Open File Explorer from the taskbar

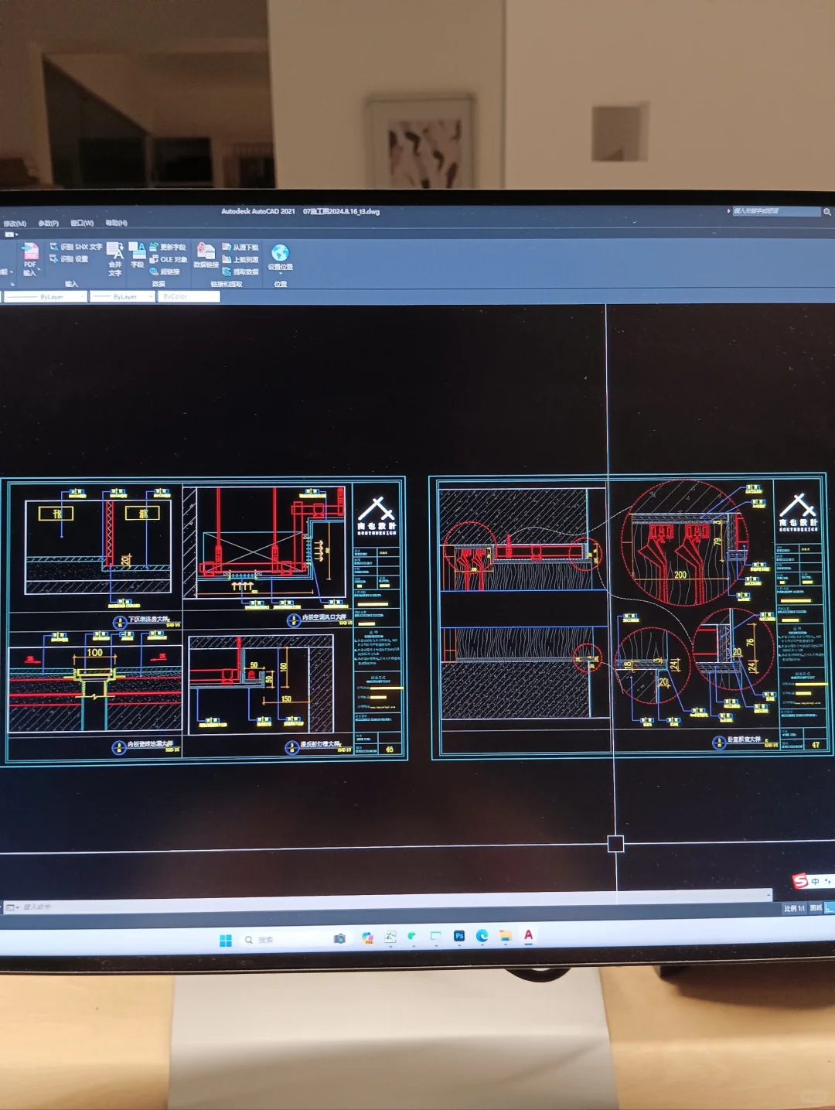coord(506,936)
